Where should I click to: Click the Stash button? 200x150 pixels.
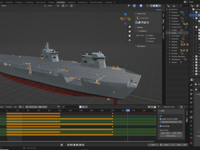[43, 107]
